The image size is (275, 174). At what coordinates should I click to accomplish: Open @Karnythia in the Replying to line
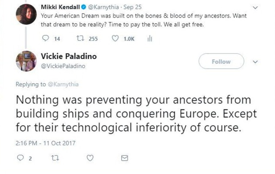pos(65,84)
